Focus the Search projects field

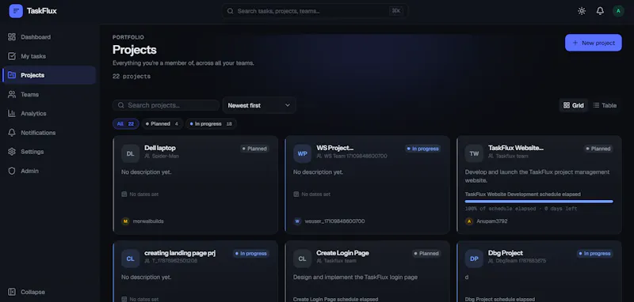(x=166, y=105)
